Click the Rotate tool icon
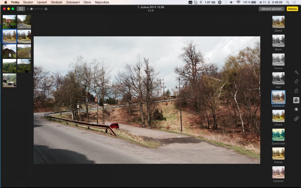 (x=296, y=82)
